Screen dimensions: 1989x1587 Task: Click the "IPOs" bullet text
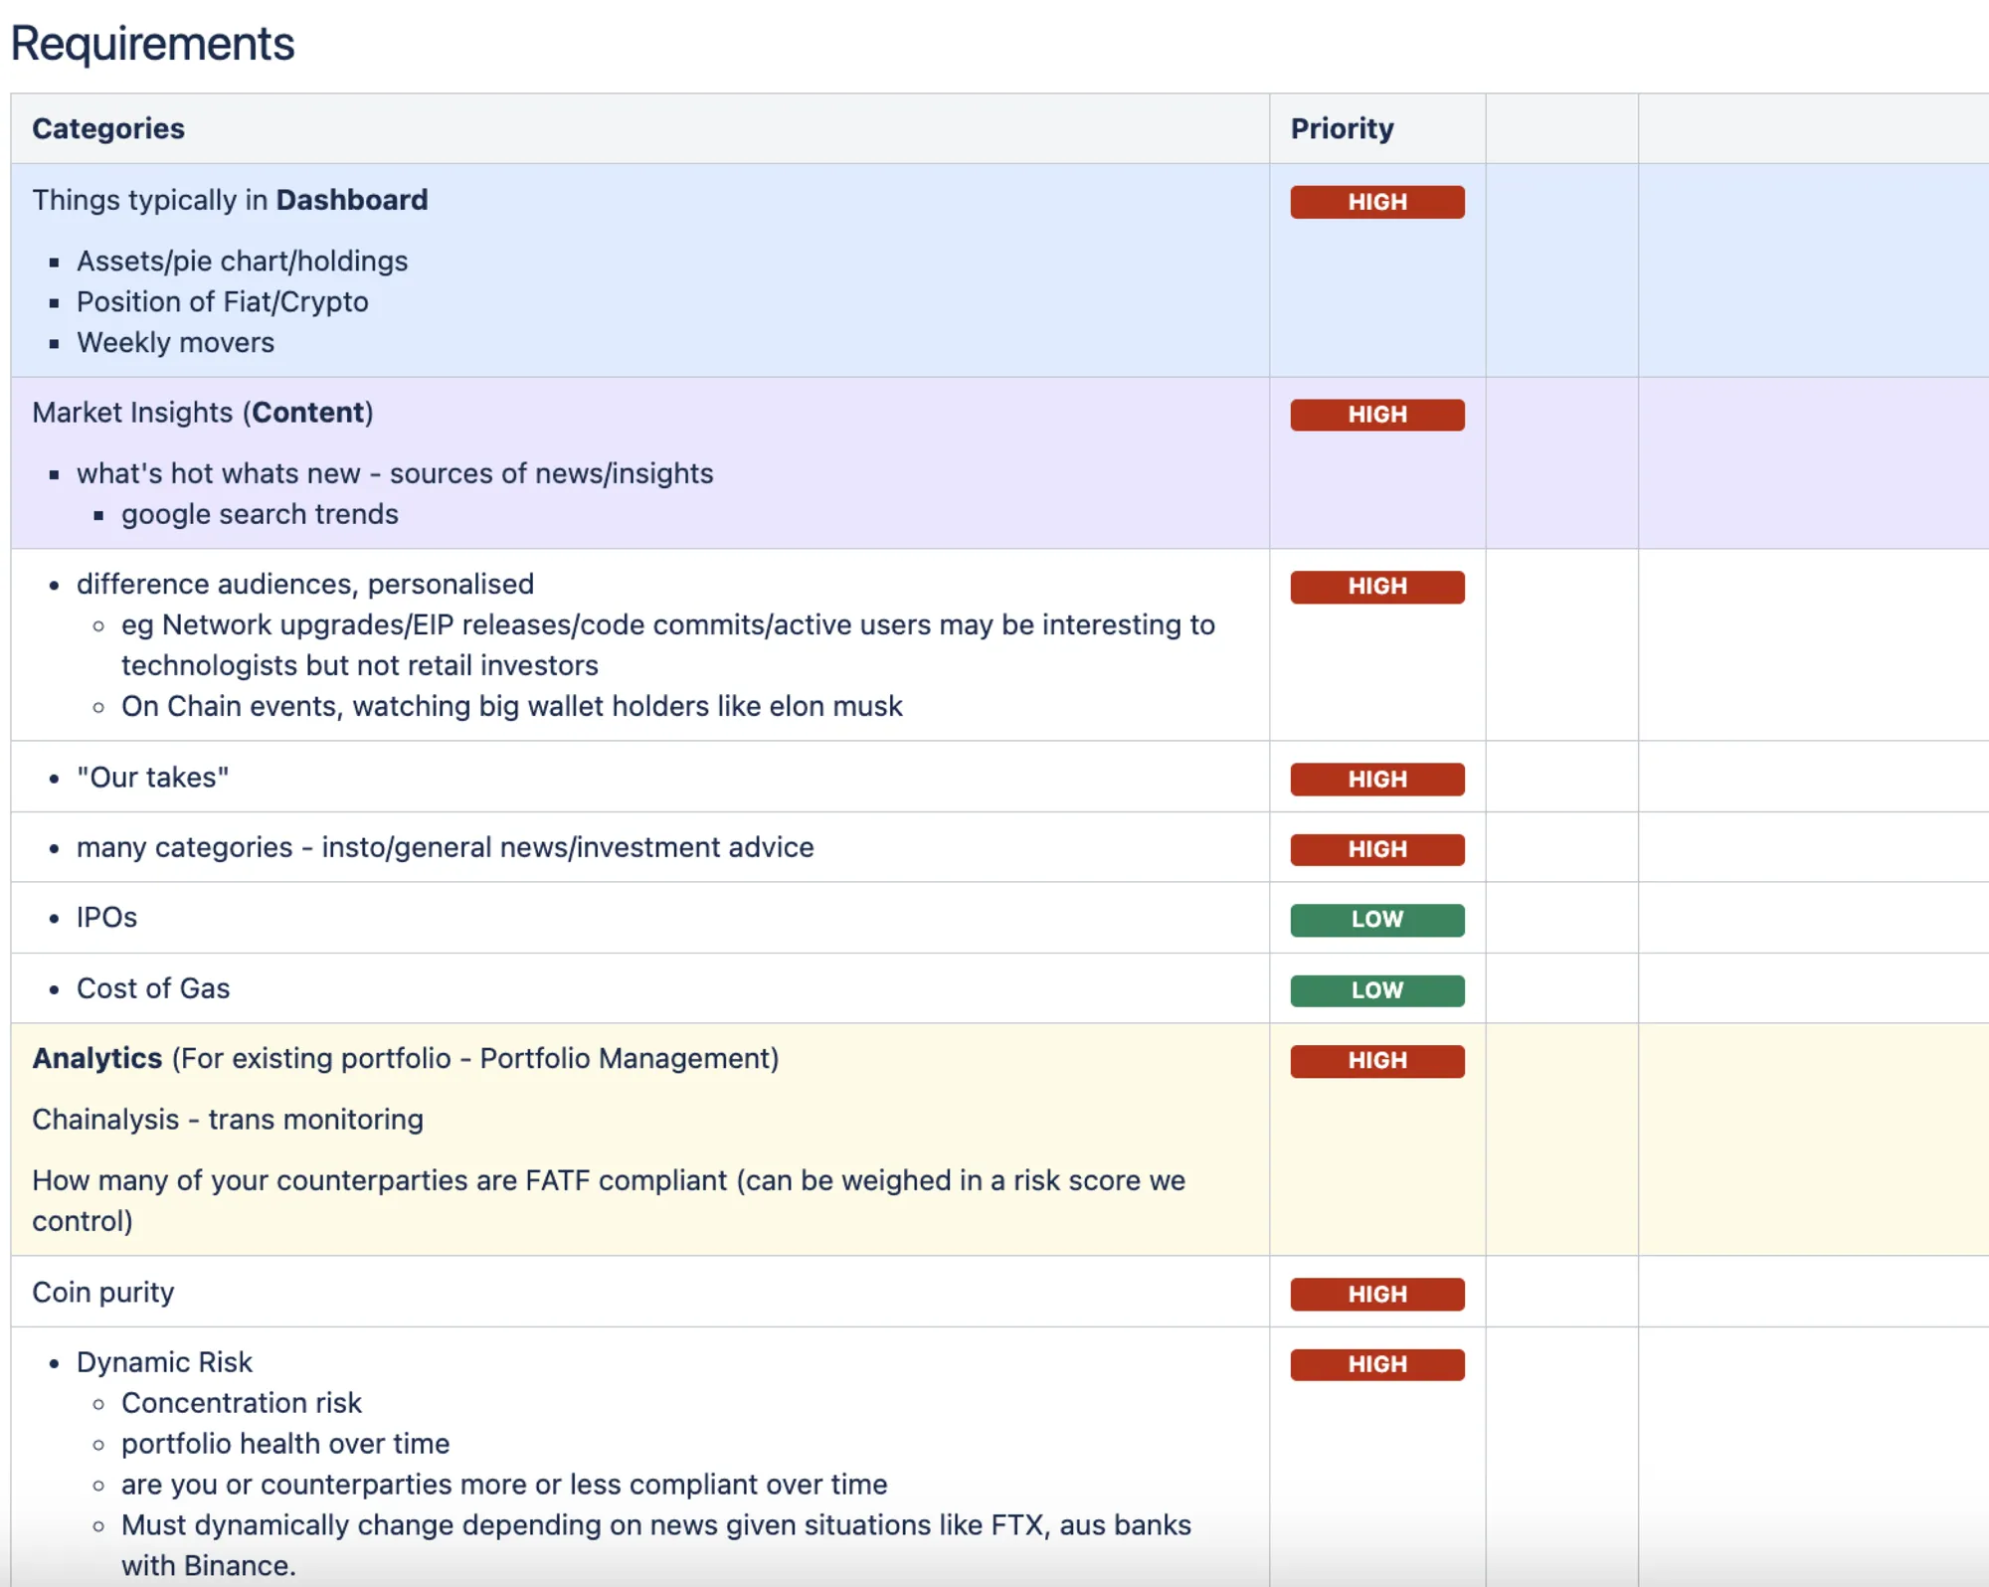pyautogui.click(x=106, y=917)
